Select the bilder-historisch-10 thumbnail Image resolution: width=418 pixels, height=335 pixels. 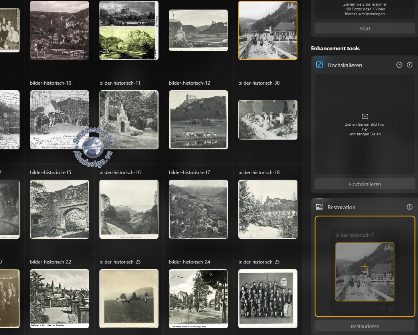click(59, 120)
